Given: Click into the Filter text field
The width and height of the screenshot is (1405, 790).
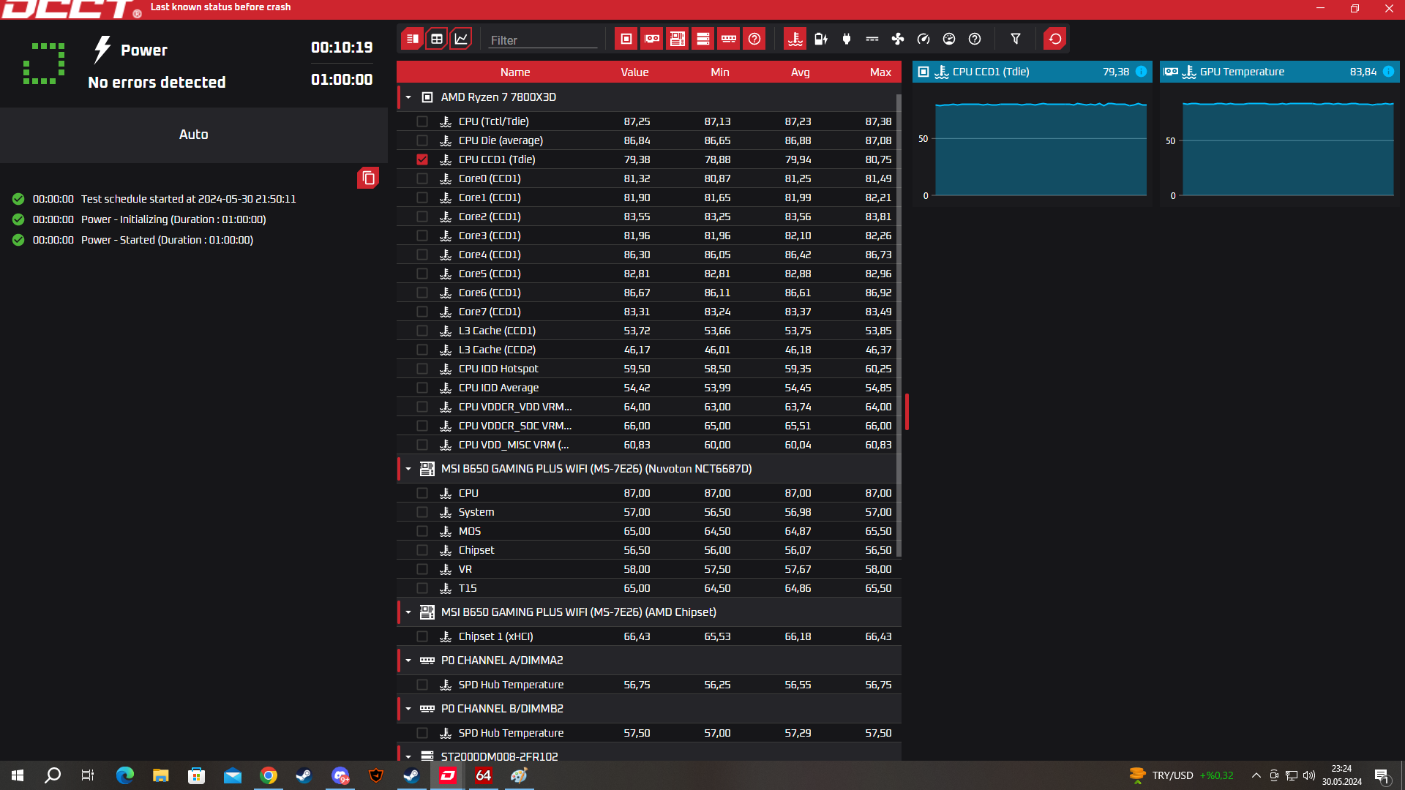Looking at the screenshot, I should coord(542,40).
